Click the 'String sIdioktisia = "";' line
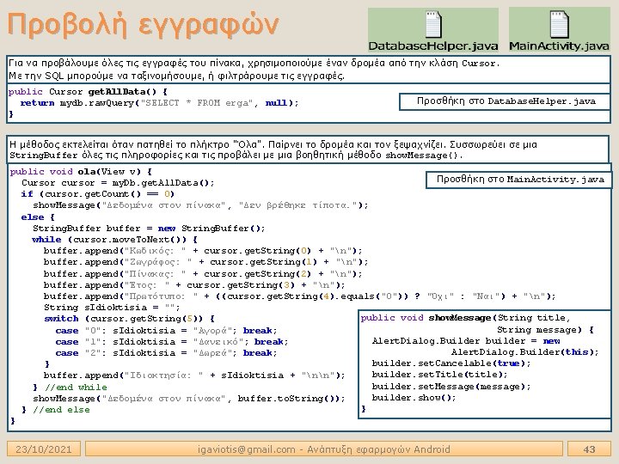 [x=112, y=308]
